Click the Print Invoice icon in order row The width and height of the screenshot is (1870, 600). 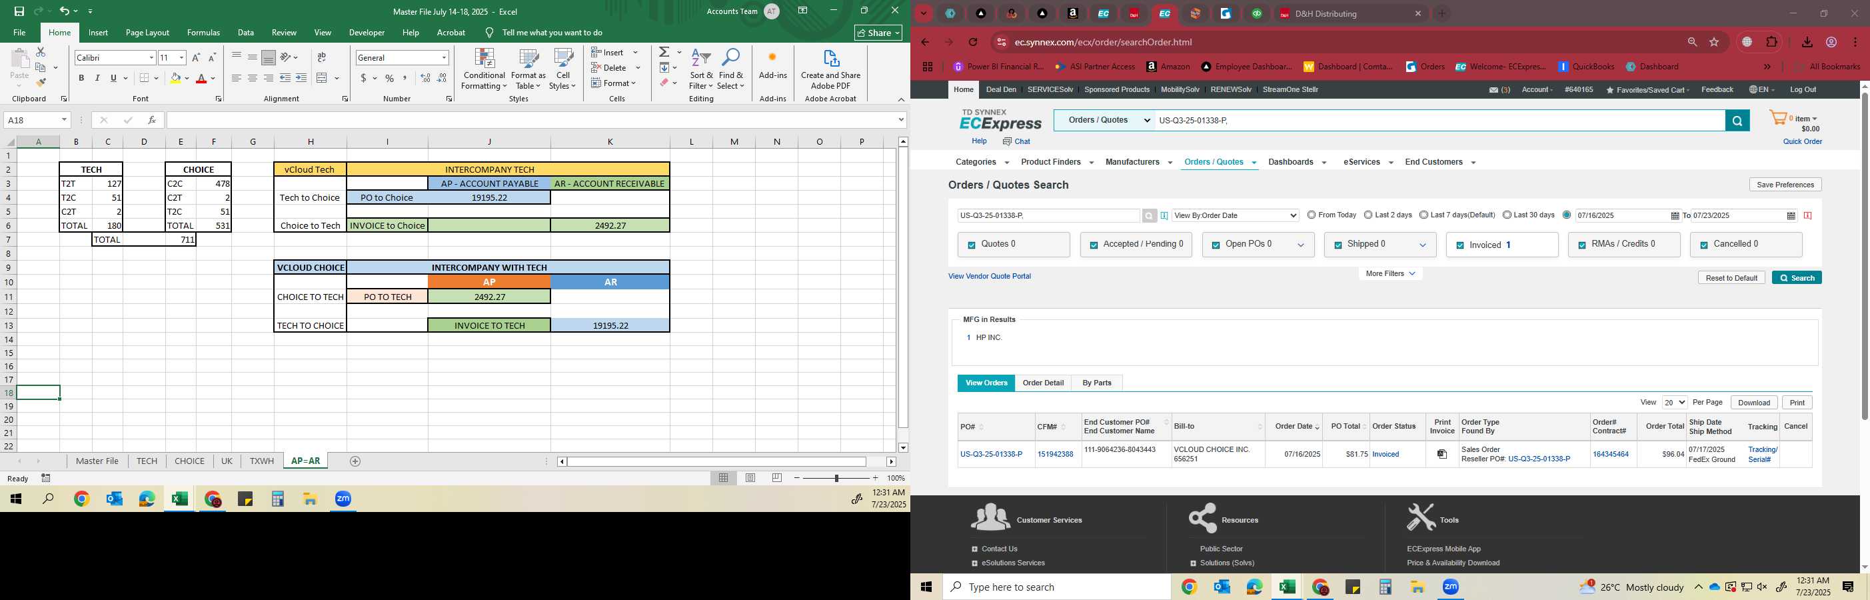[x=1442, y=454]
